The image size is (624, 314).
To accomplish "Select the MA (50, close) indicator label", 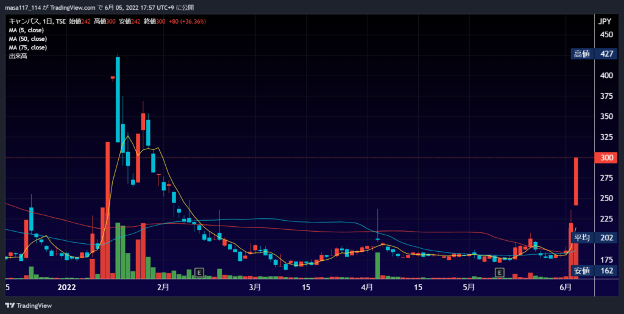I will click(x=28, y=39).
